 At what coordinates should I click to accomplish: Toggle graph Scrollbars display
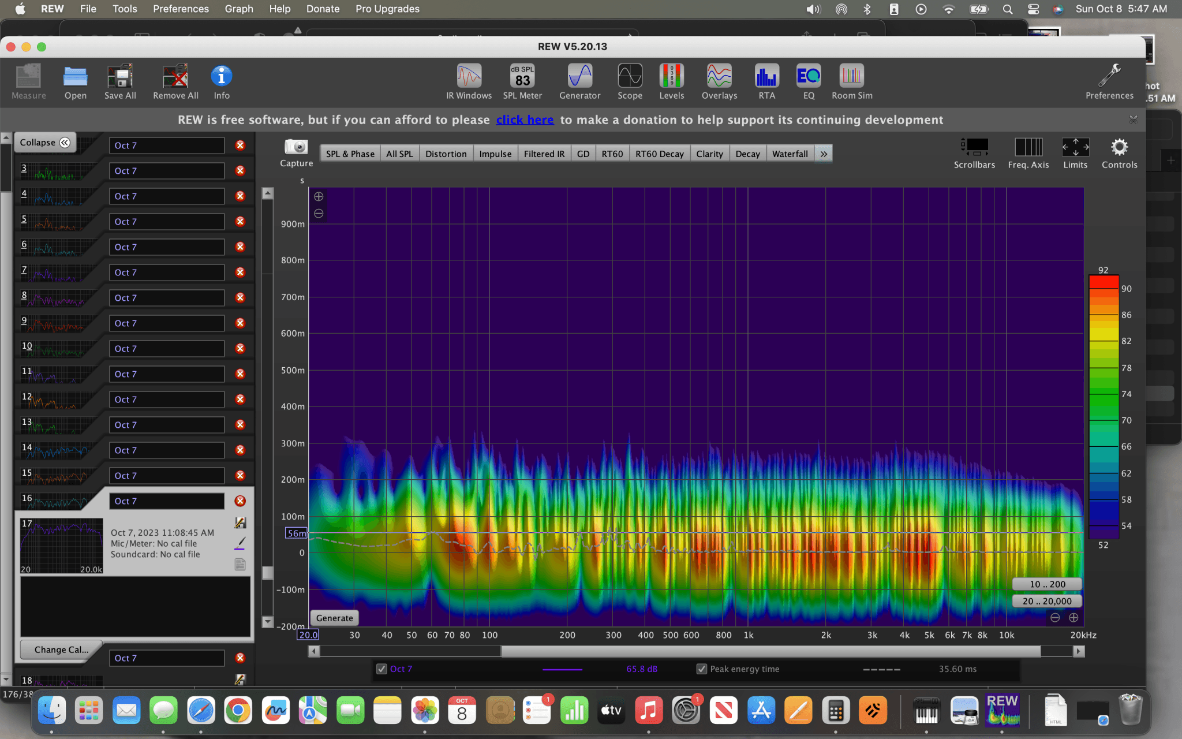pos(974,154)
